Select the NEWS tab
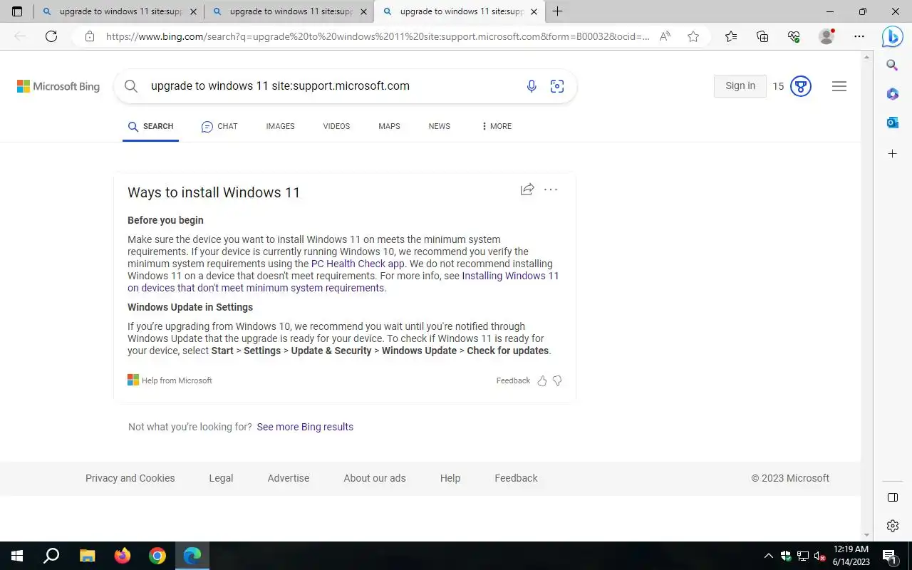Image resolution: width=912 pixels, height=570 pixels. [439, 126]
